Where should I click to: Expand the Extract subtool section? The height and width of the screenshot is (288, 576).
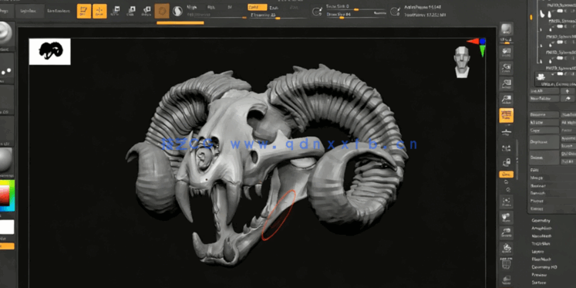537,208
